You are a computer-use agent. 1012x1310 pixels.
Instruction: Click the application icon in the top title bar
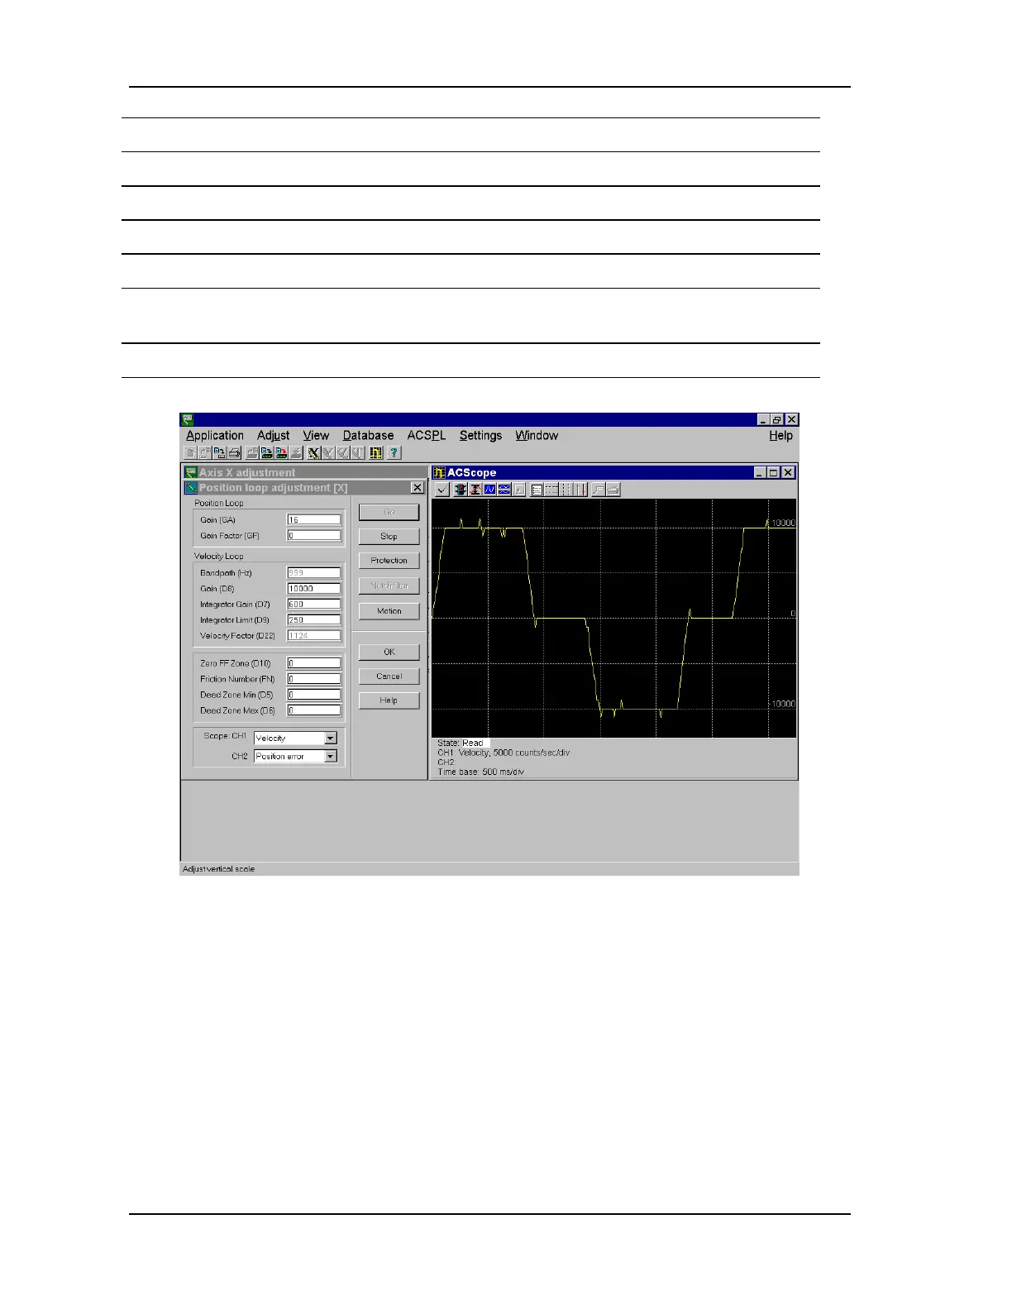pyautogui.click(x=188, y=420)
